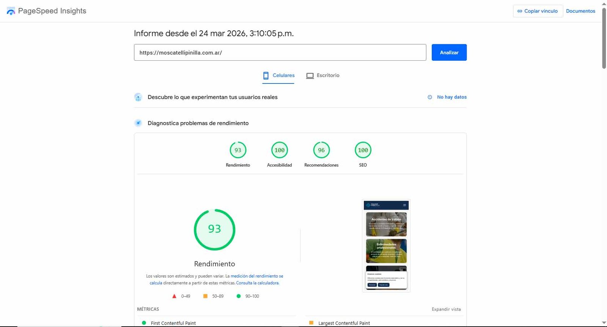The width and height of the screenshot is (607, 327).
Task: Click the Diagnostica problemas de rendimiento heading
Action: (x=198, y=123)
